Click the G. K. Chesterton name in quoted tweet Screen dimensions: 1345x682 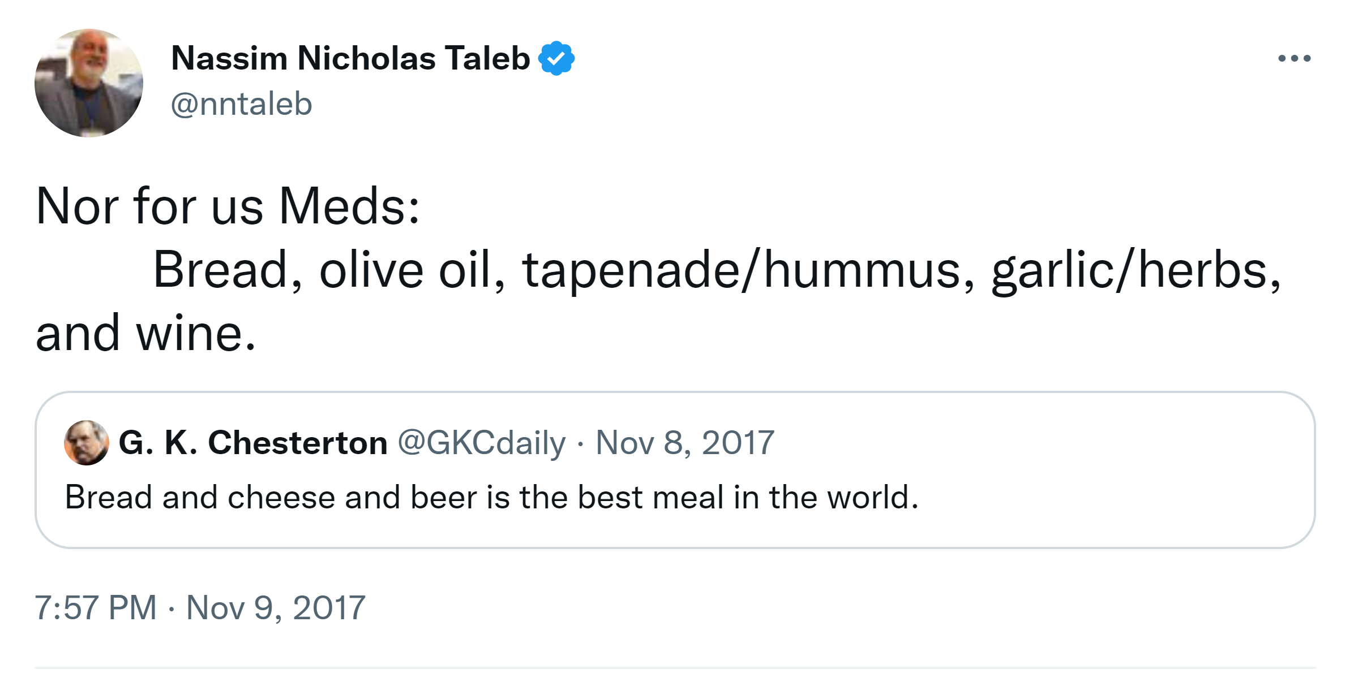(252, 442)
